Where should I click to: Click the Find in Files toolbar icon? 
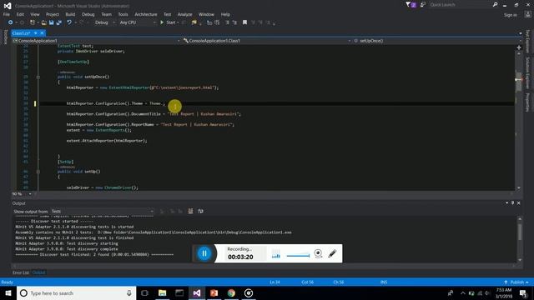coord(194,22)
